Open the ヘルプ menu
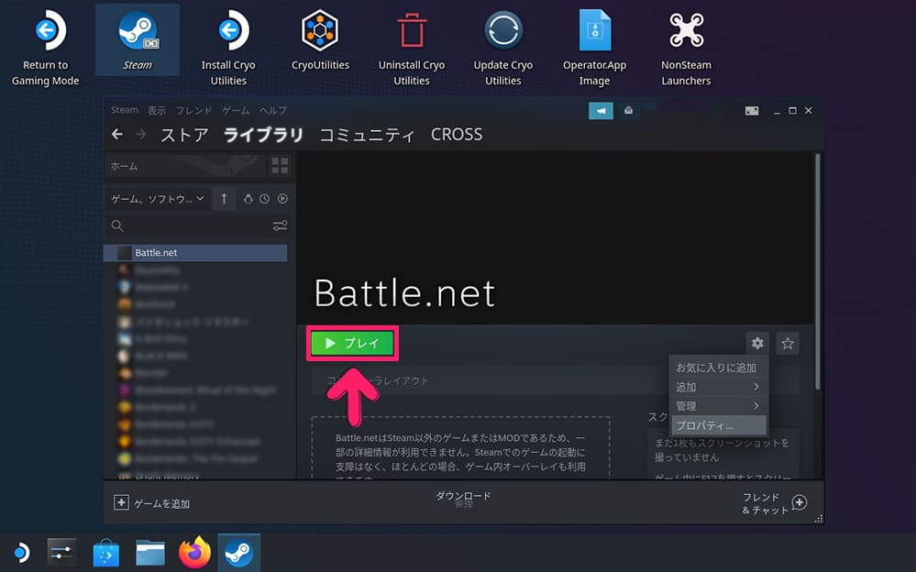 click(x=273, y=110)
